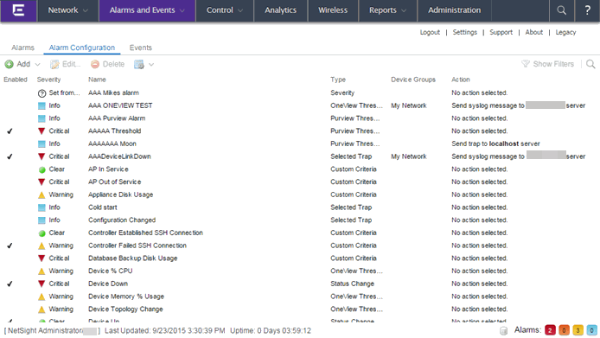This screenshot has height=338, width=600.
Task: Click Info icon for Cold start
Action: pos(41,207)
